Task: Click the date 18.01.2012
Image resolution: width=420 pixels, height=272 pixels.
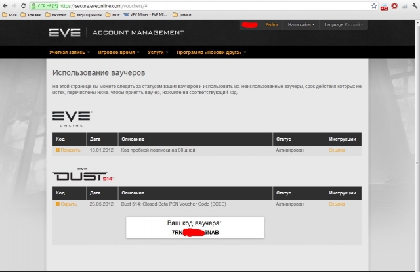Action: [x=102, y=150]
